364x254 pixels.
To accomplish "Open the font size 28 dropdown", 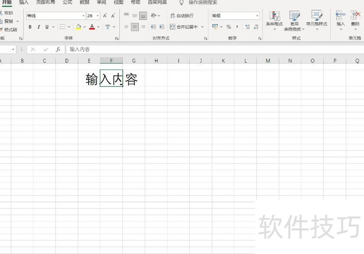I will point(98,16).
